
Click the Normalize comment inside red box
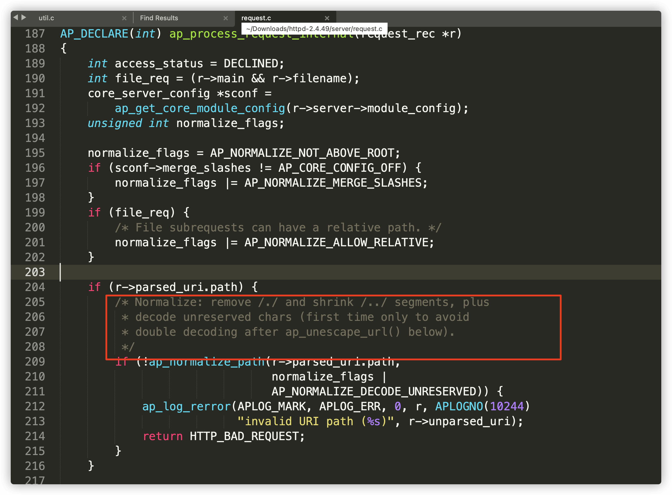[x=302, y=302]
